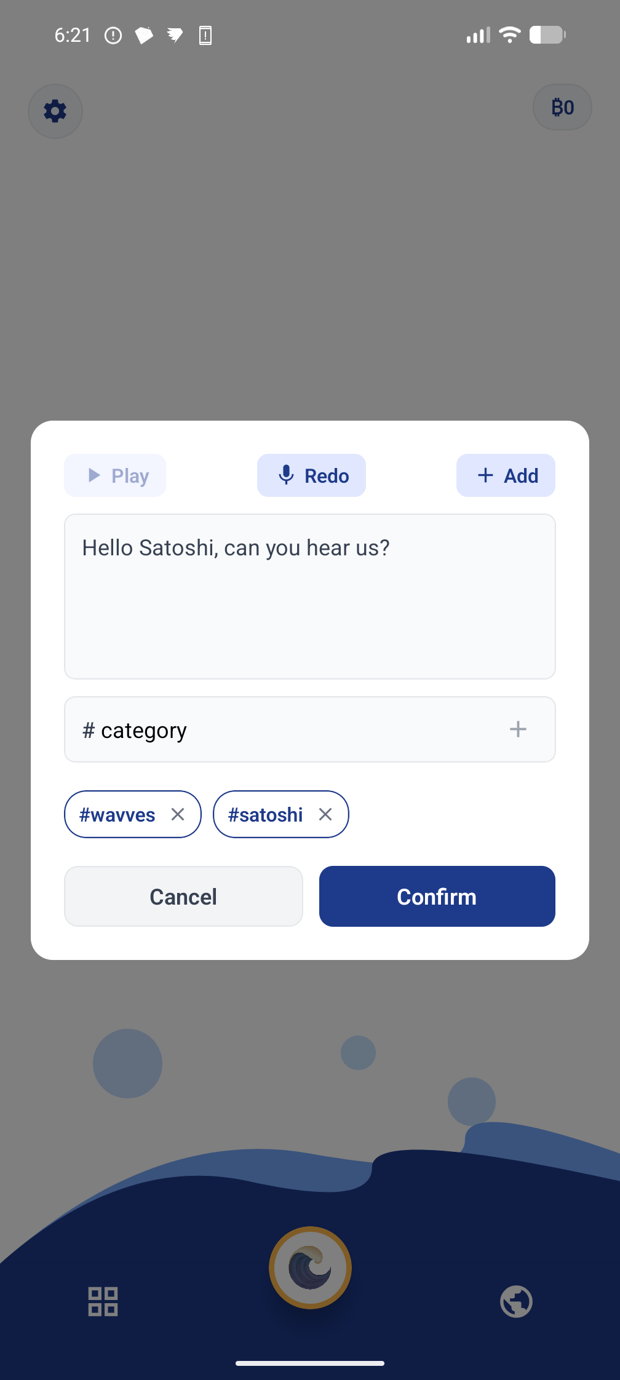Remove the #wavves tag
Image resolution: width=620 pixels, height=1380 pixels.
(x=178, y=814)
